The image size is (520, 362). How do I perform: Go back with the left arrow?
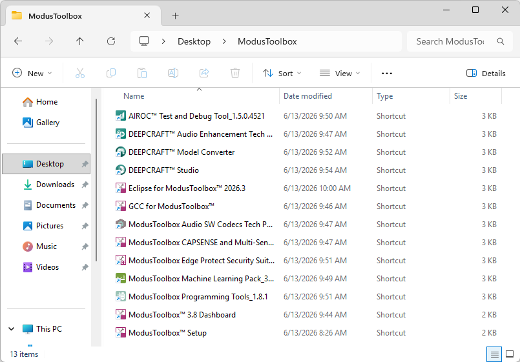[x=18, y=41]
